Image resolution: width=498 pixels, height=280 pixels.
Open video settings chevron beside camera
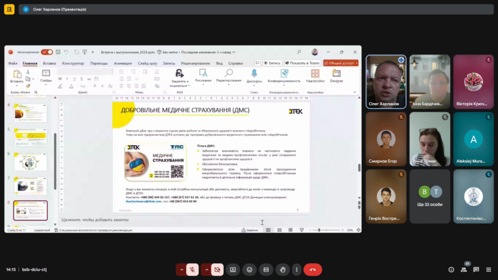coord(206,270)
